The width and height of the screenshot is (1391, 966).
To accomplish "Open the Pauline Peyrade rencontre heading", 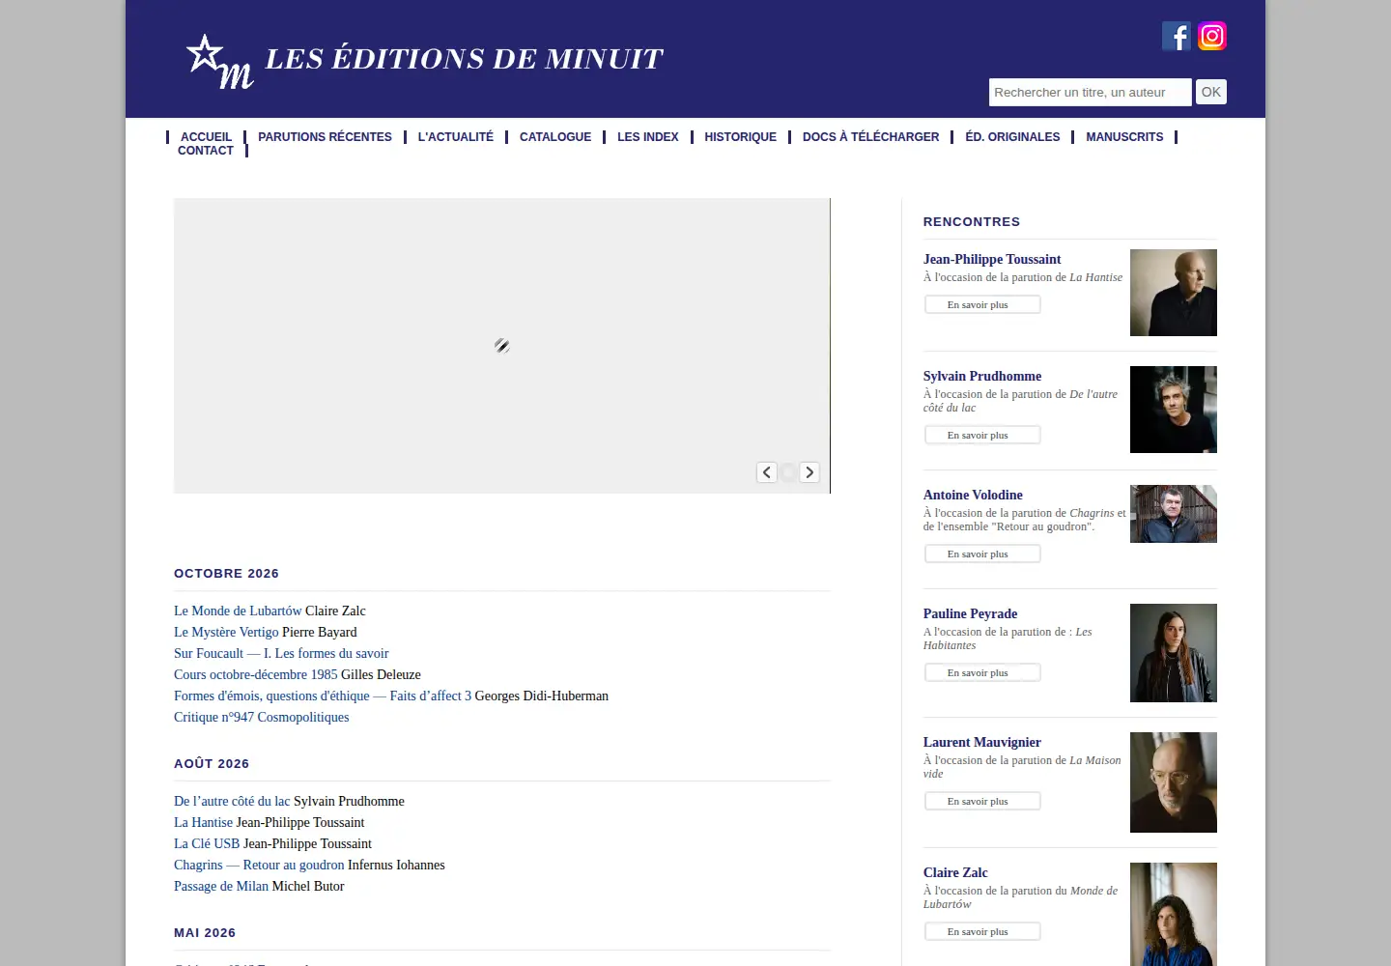I will [970, 614].
